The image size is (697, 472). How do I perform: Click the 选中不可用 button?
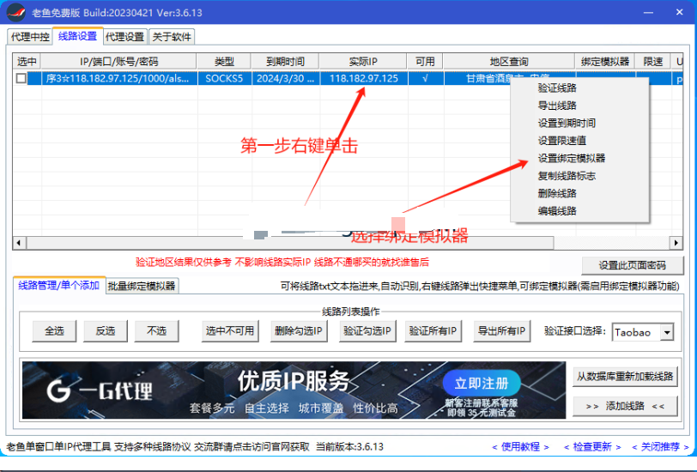(x=230, y=330)
